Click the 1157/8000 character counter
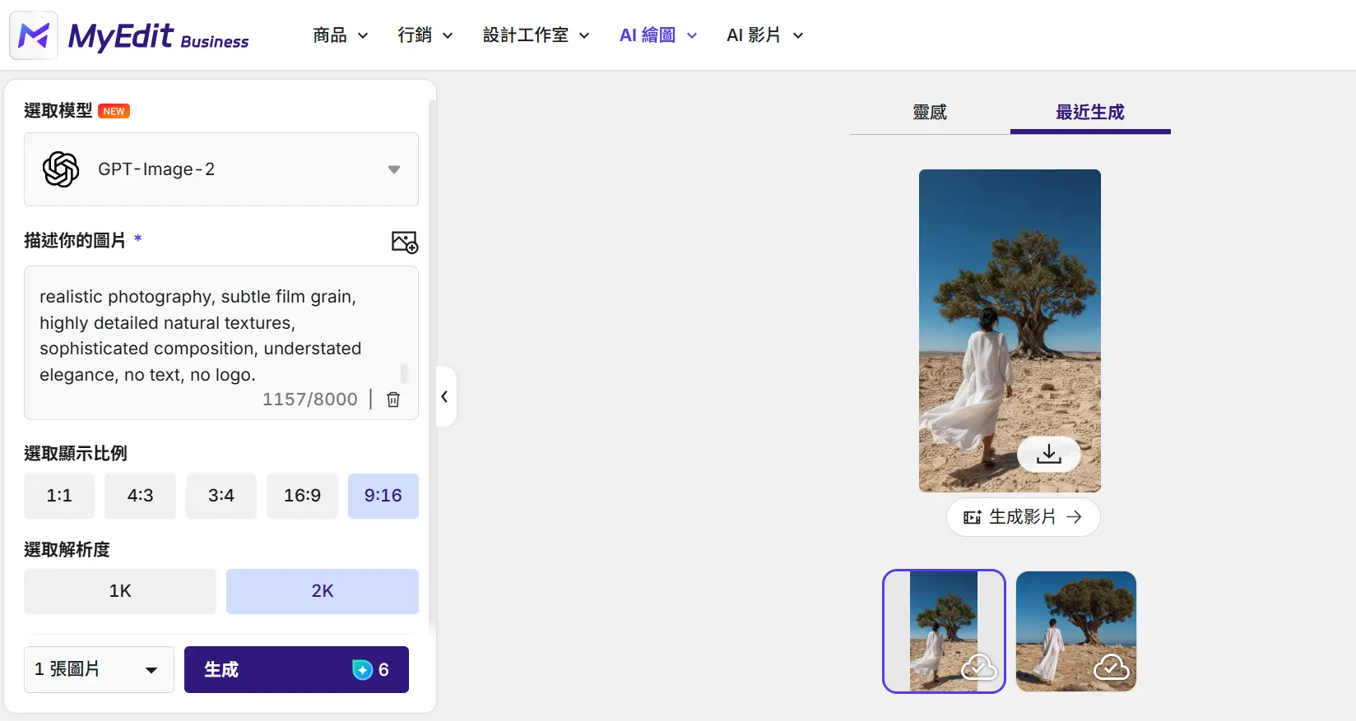Screen dimensions: 1356x721 pos(310,400)
